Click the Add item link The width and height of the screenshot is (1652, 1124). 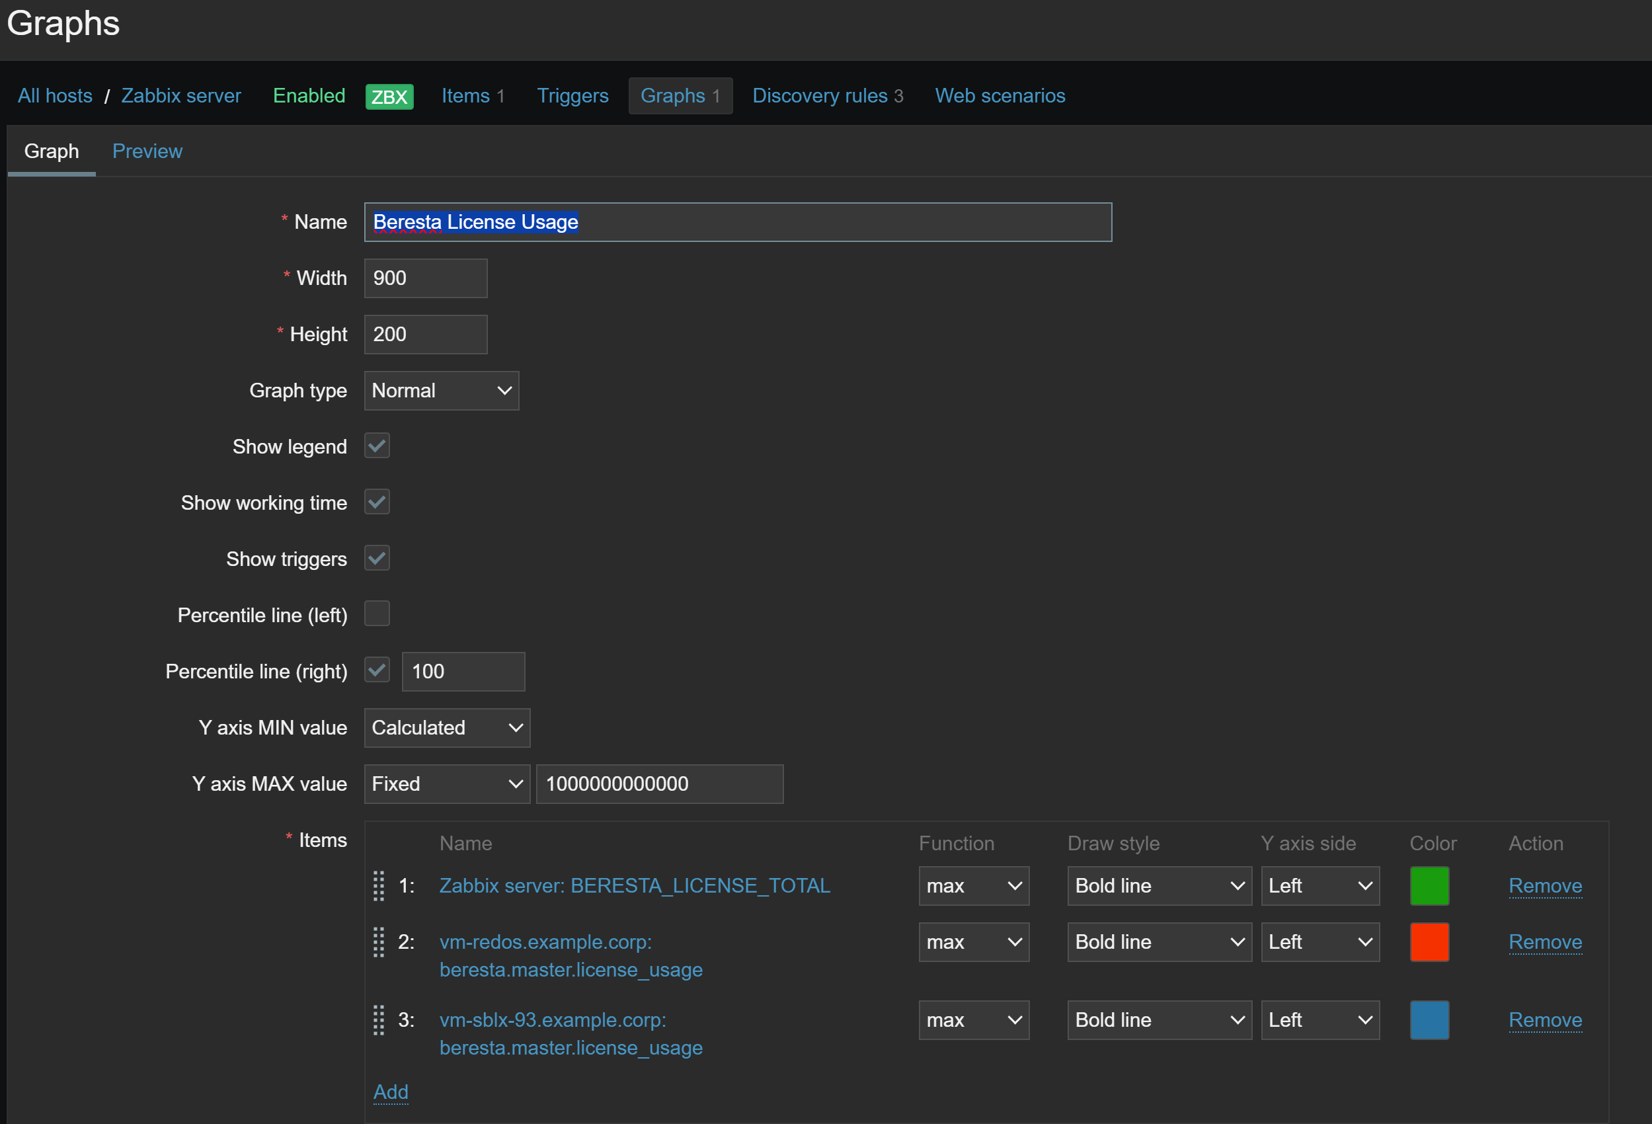coord(390,1092)
